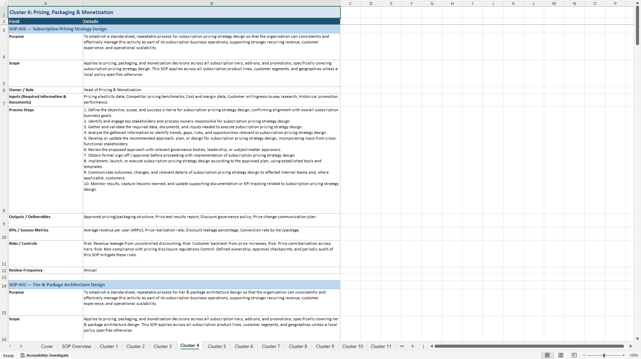Viewport: 641px width, 359px height.
Task: Click the zoom out minus icon
Action: point(584,355)
